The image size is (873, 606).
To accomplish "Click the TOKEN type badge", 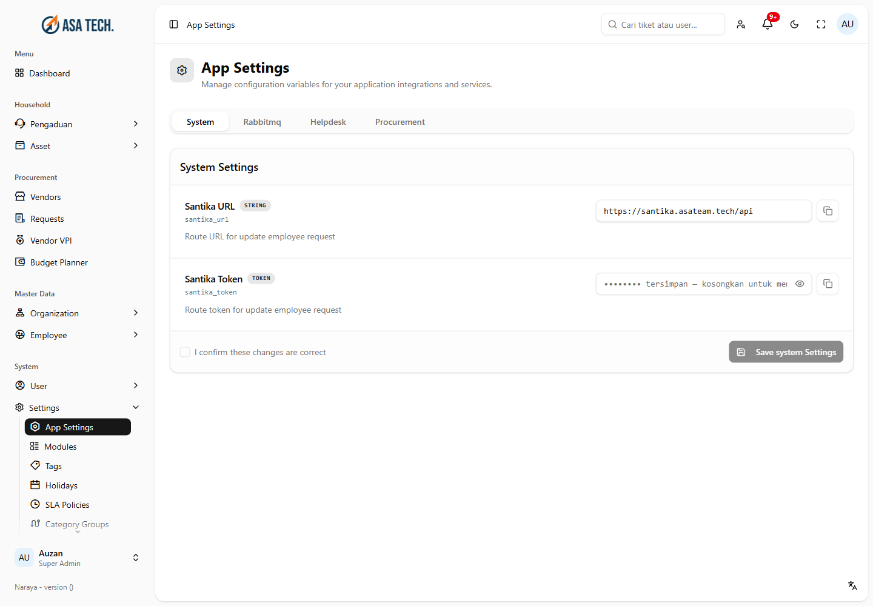I will pos(261,278).
